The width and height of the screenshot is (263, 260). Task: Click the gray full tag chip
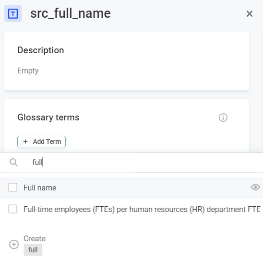(x=33, y=250)
